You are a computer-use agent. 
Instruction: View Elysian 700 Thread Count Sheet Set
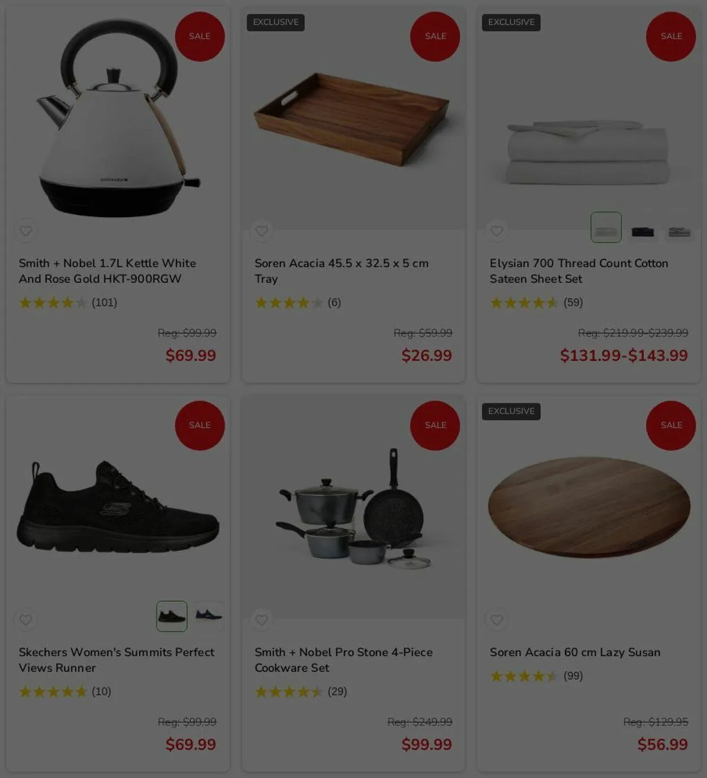(x=579, y=271)
